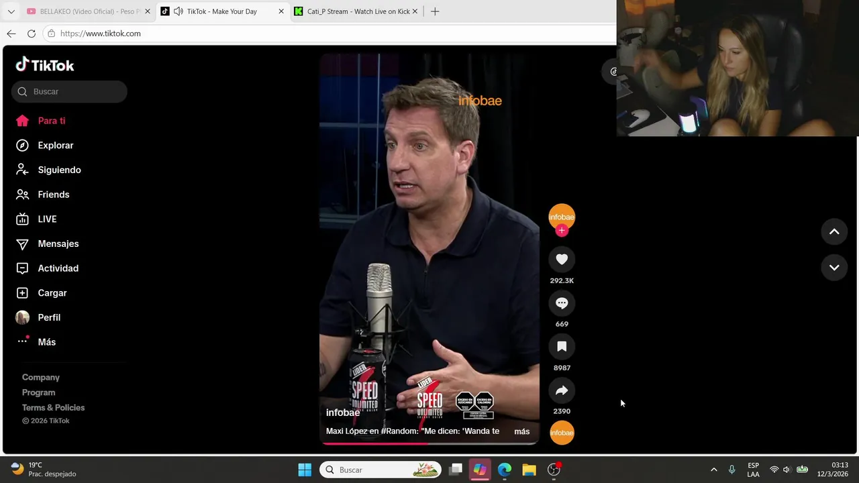Image resolution: width=859 pixels, height=483 pixels.
Task: Open the Copilot app on the taskbar
Action: [480, 470]
